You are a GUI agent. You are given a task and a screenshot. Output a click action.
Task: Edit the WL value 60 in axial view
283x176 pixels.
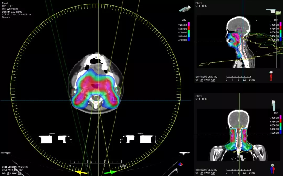8,173
